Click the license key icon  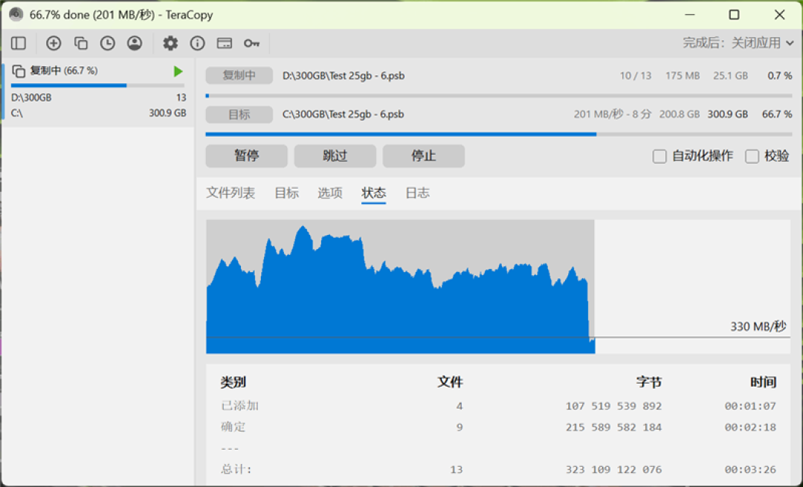[251, 43]
